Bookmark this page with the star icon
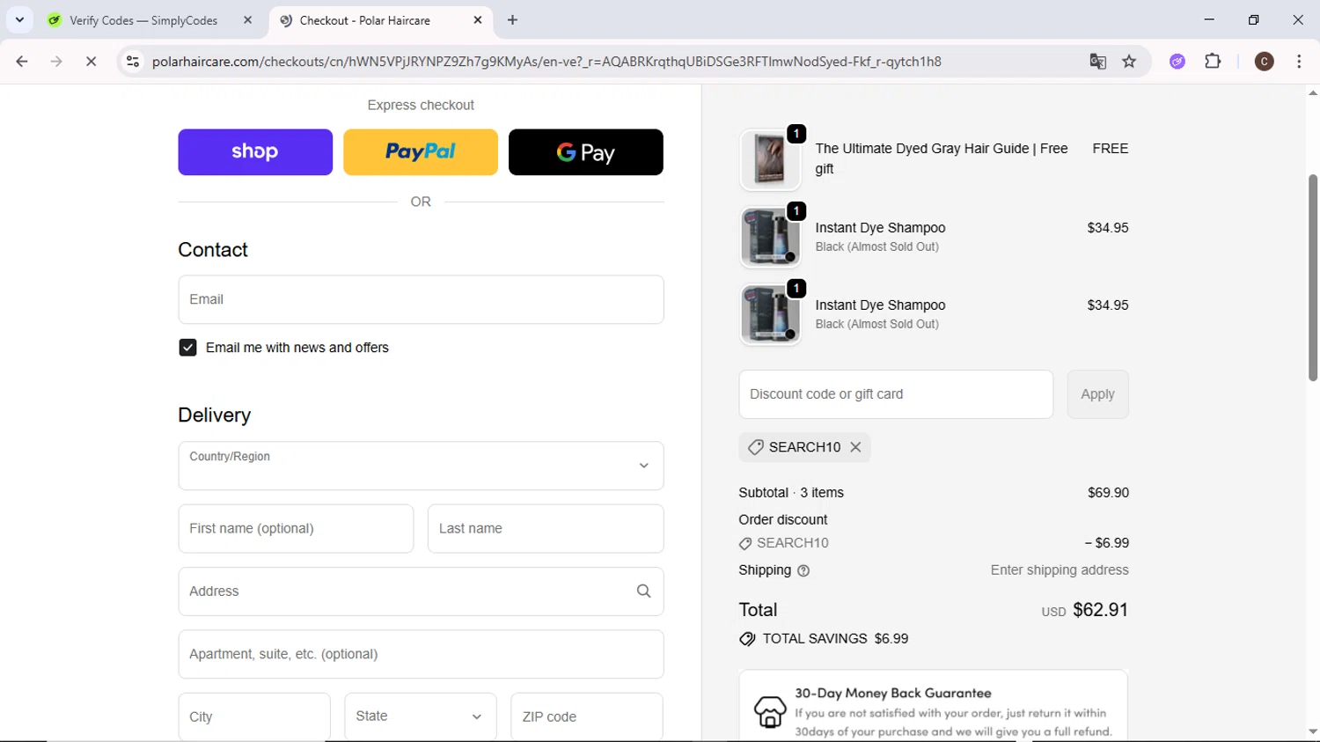The width and height of the screenshot is (1320, 742). coord(1129,62)
